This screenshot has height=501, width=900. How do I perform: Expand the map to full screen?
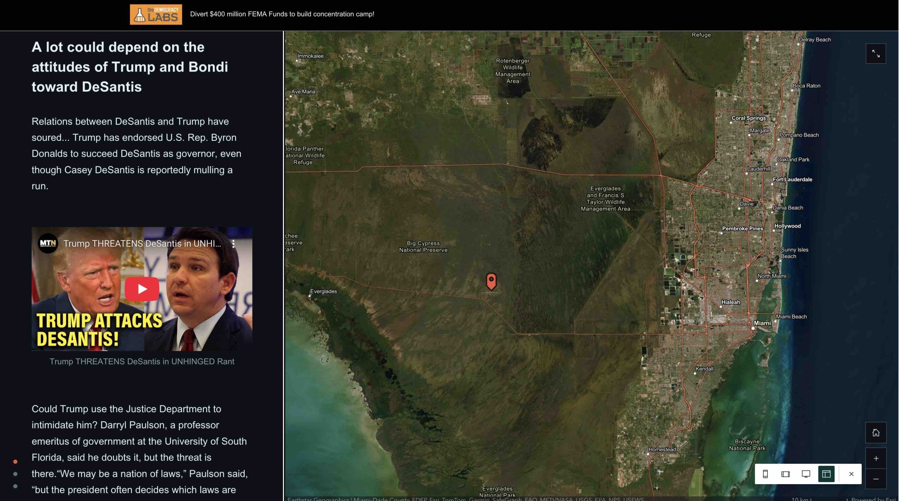[x=876, y=53]
